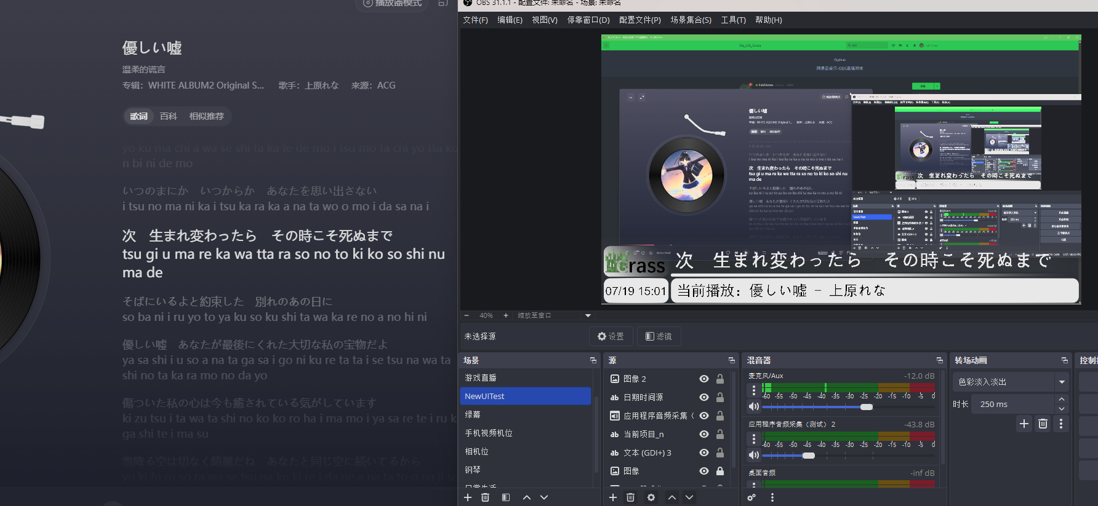
Task: Undock the 混音器 panel
Action: [x=939, y=360]
